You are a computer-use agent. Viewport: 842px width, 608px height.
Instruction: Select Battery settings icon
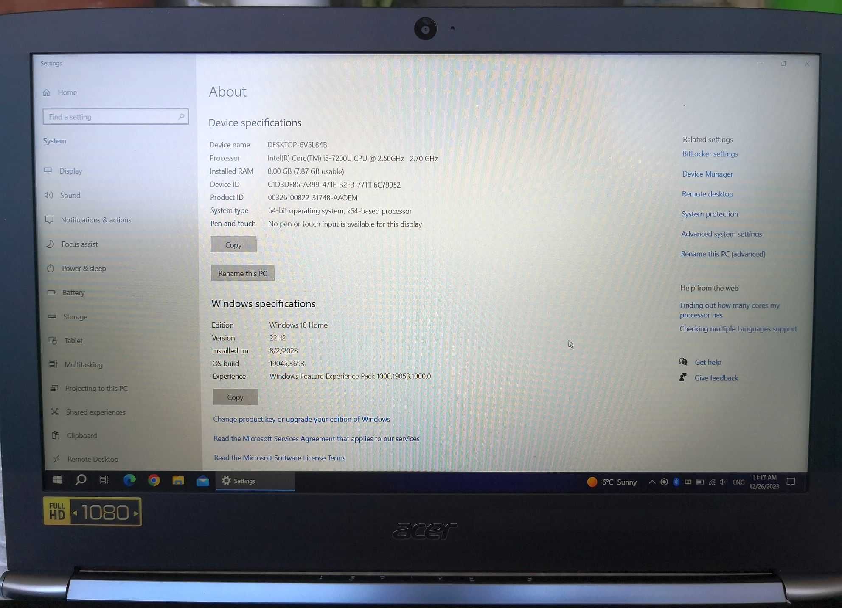(x=53, y=291)
